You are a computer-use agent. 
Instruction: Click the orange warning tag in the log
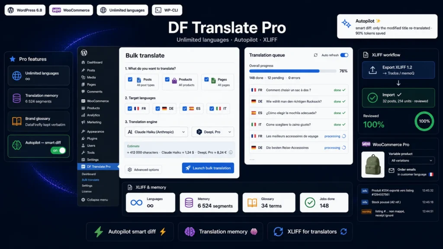[366, 211]
